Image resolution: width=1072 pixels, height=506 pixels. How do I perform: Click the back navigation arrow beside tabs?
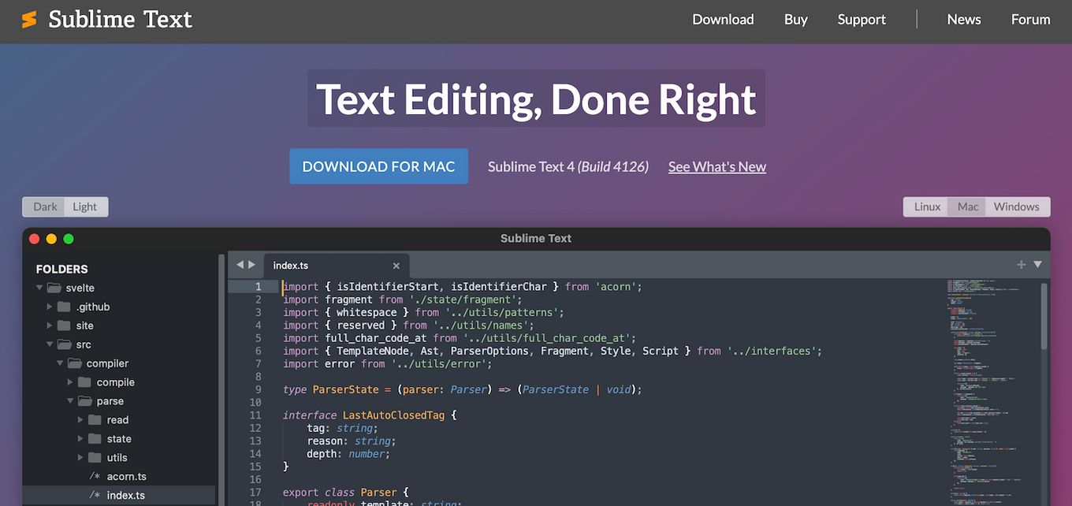coord(239,265)
